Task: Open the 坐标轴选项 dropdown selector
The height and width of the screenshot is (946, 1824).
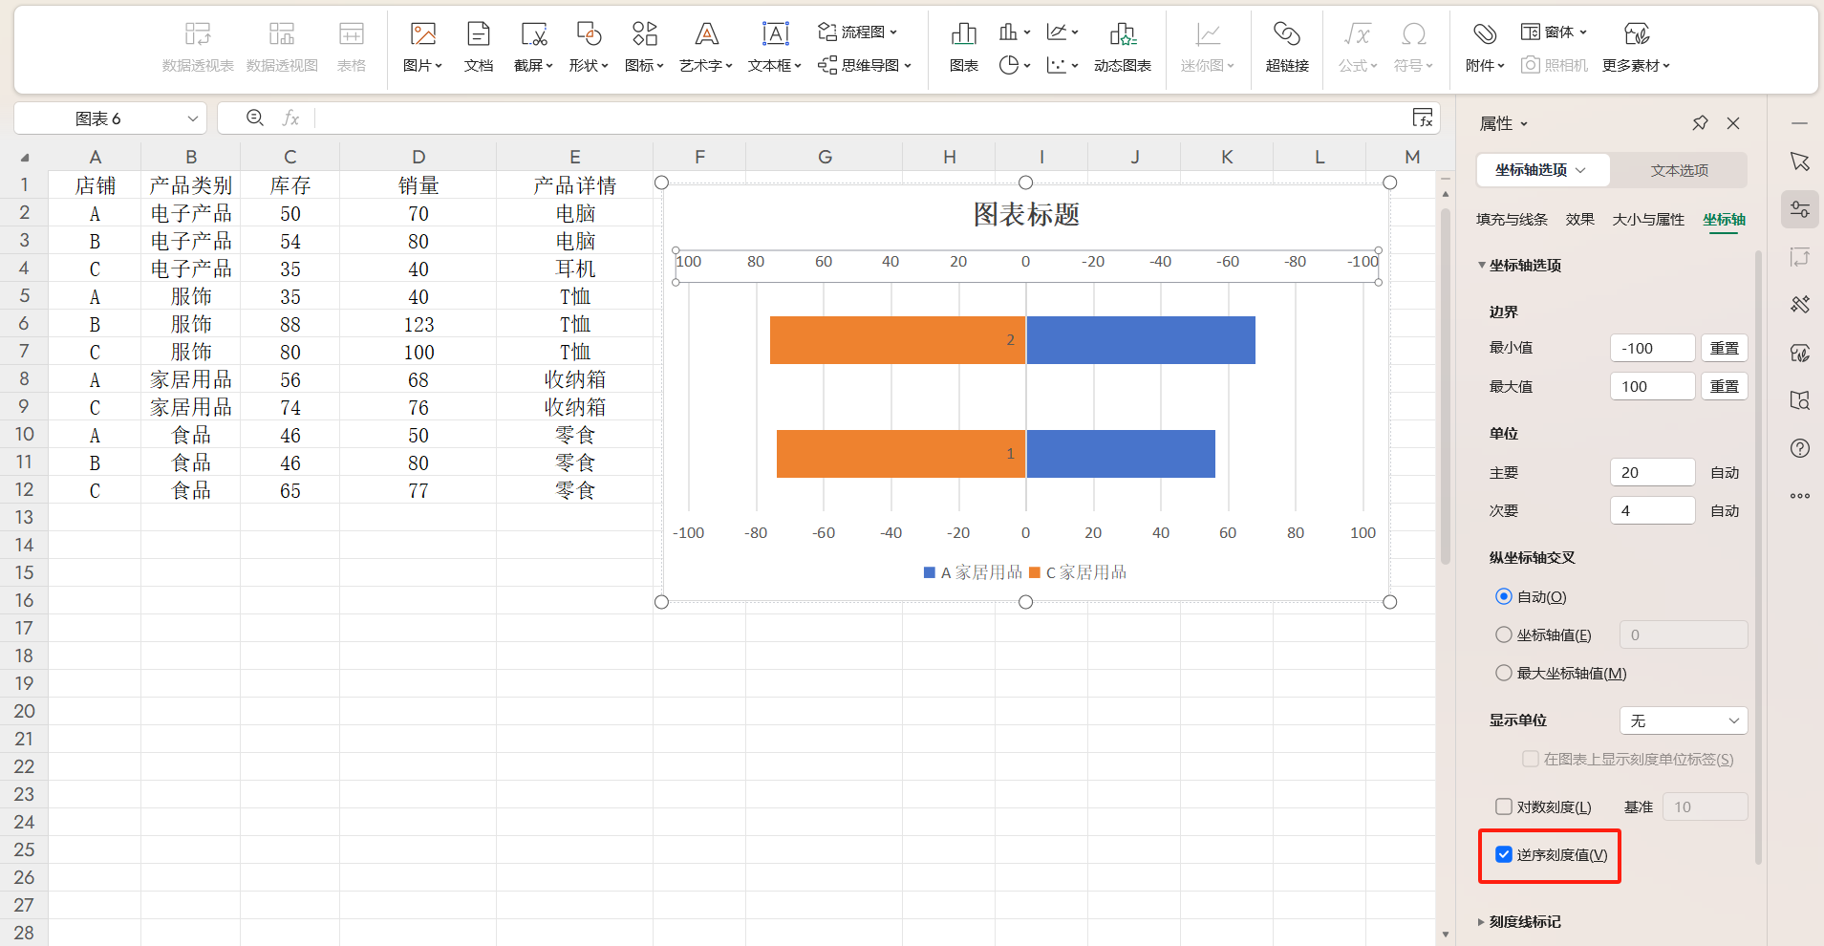Action: point(1542,170)
